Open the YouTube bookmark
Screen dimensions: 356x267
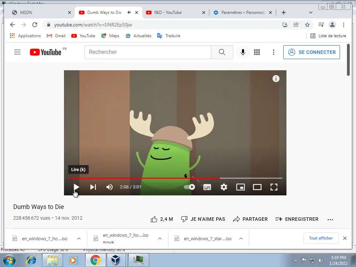click(x=83, y=36)
